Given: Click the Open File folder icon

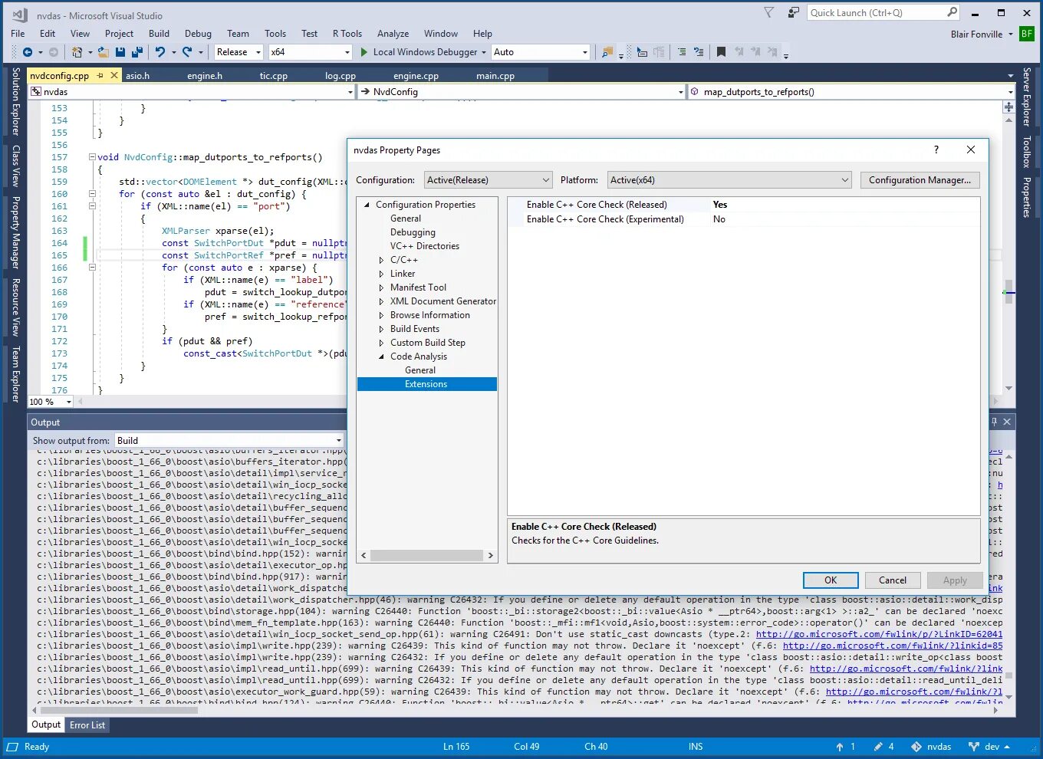Looking at the screenshot, I should click(104, 52).
